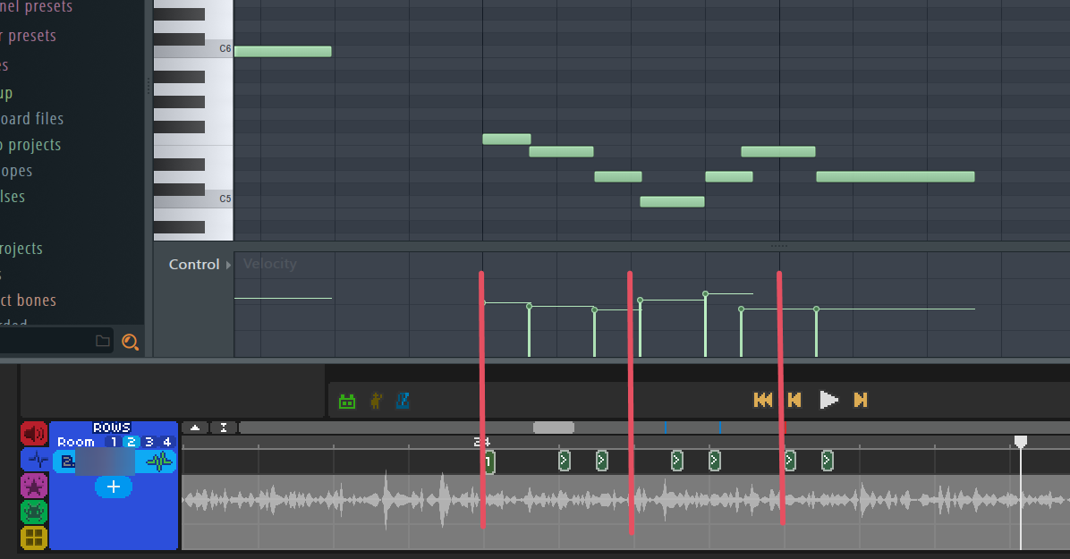Viewport: 1070px width, 559px height.
Task: Grab the timeline horizontal scrollbar thumb
Action: pos(554,428)
